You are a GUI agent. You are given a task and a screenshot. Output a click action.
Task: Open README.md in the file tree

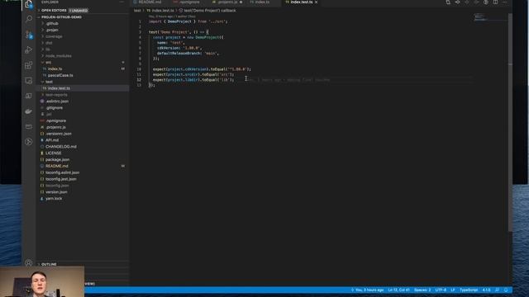[x=57, y=166]
